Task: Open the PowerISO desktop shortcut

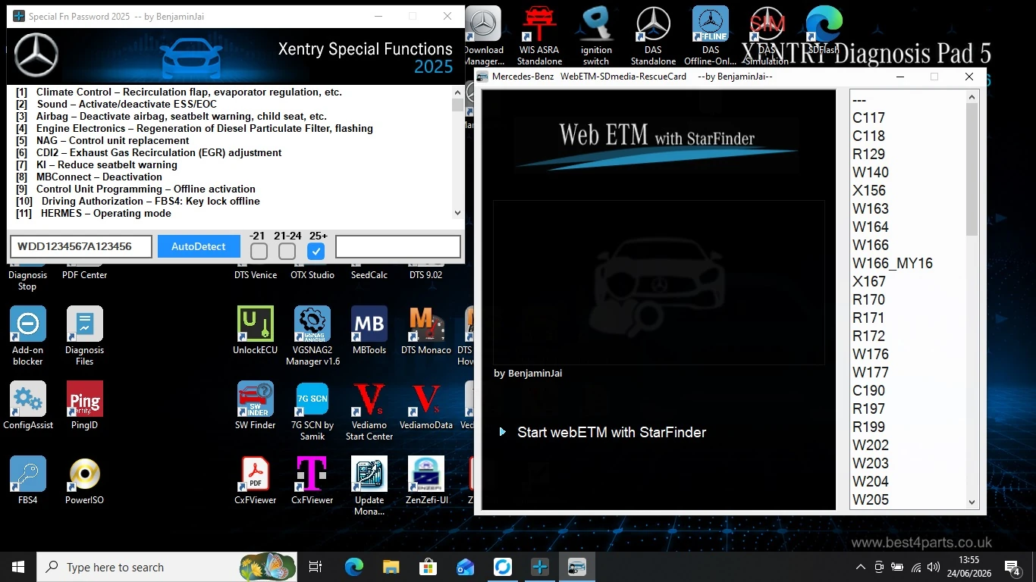Action: pyautogui.click(x=84, y=480)
